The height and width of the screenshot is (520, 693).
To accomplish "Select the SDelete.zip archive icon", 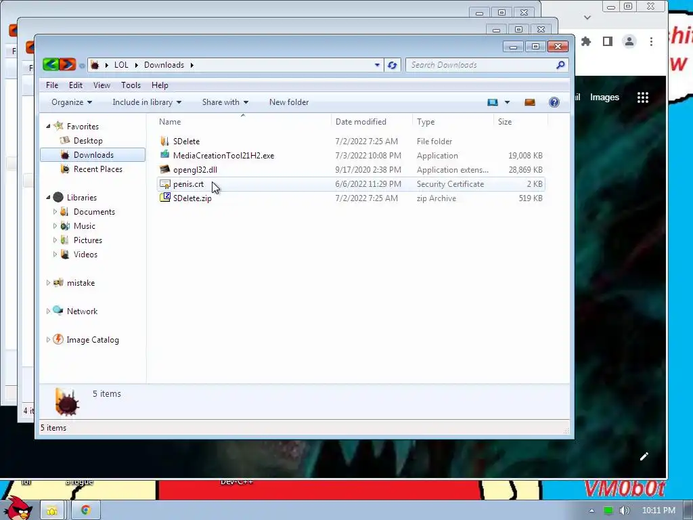I will (165, 198).
